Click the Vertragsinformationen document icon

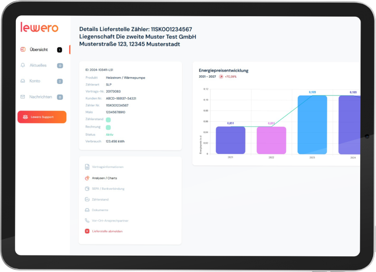point(87,167)
